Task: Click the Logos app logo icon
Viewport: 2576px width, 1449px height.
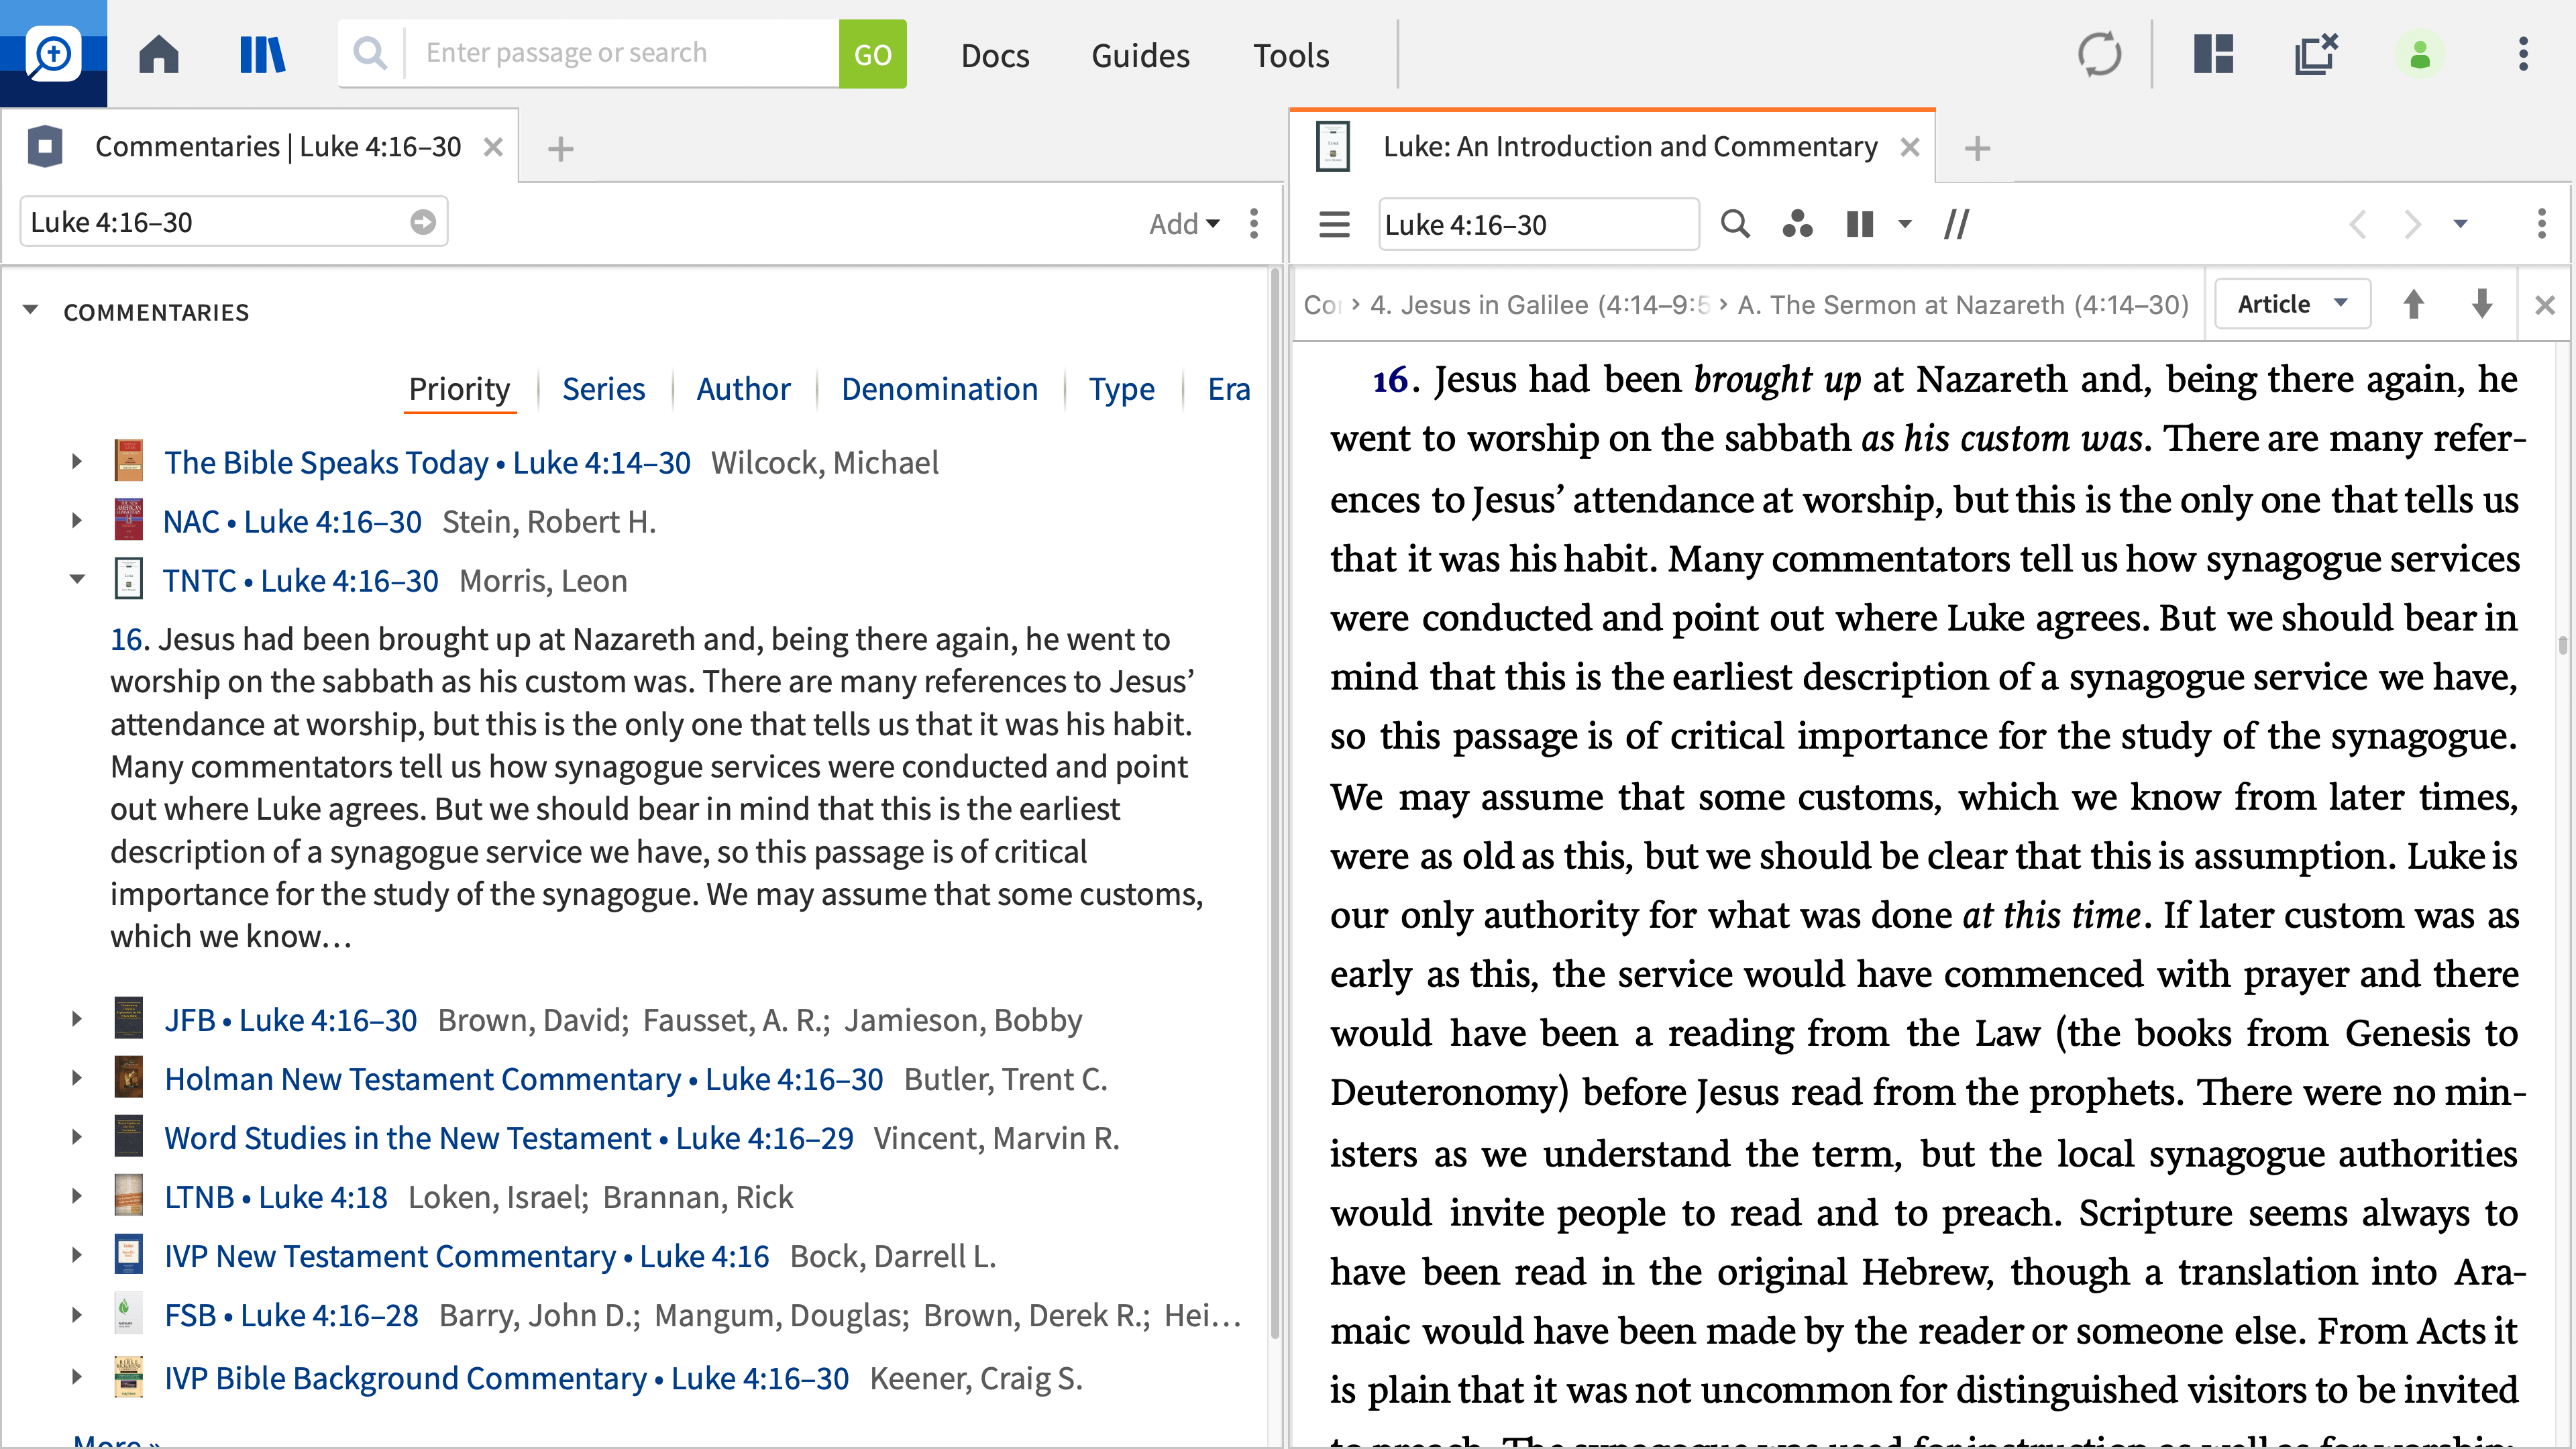Action: [x=53, y=53]
